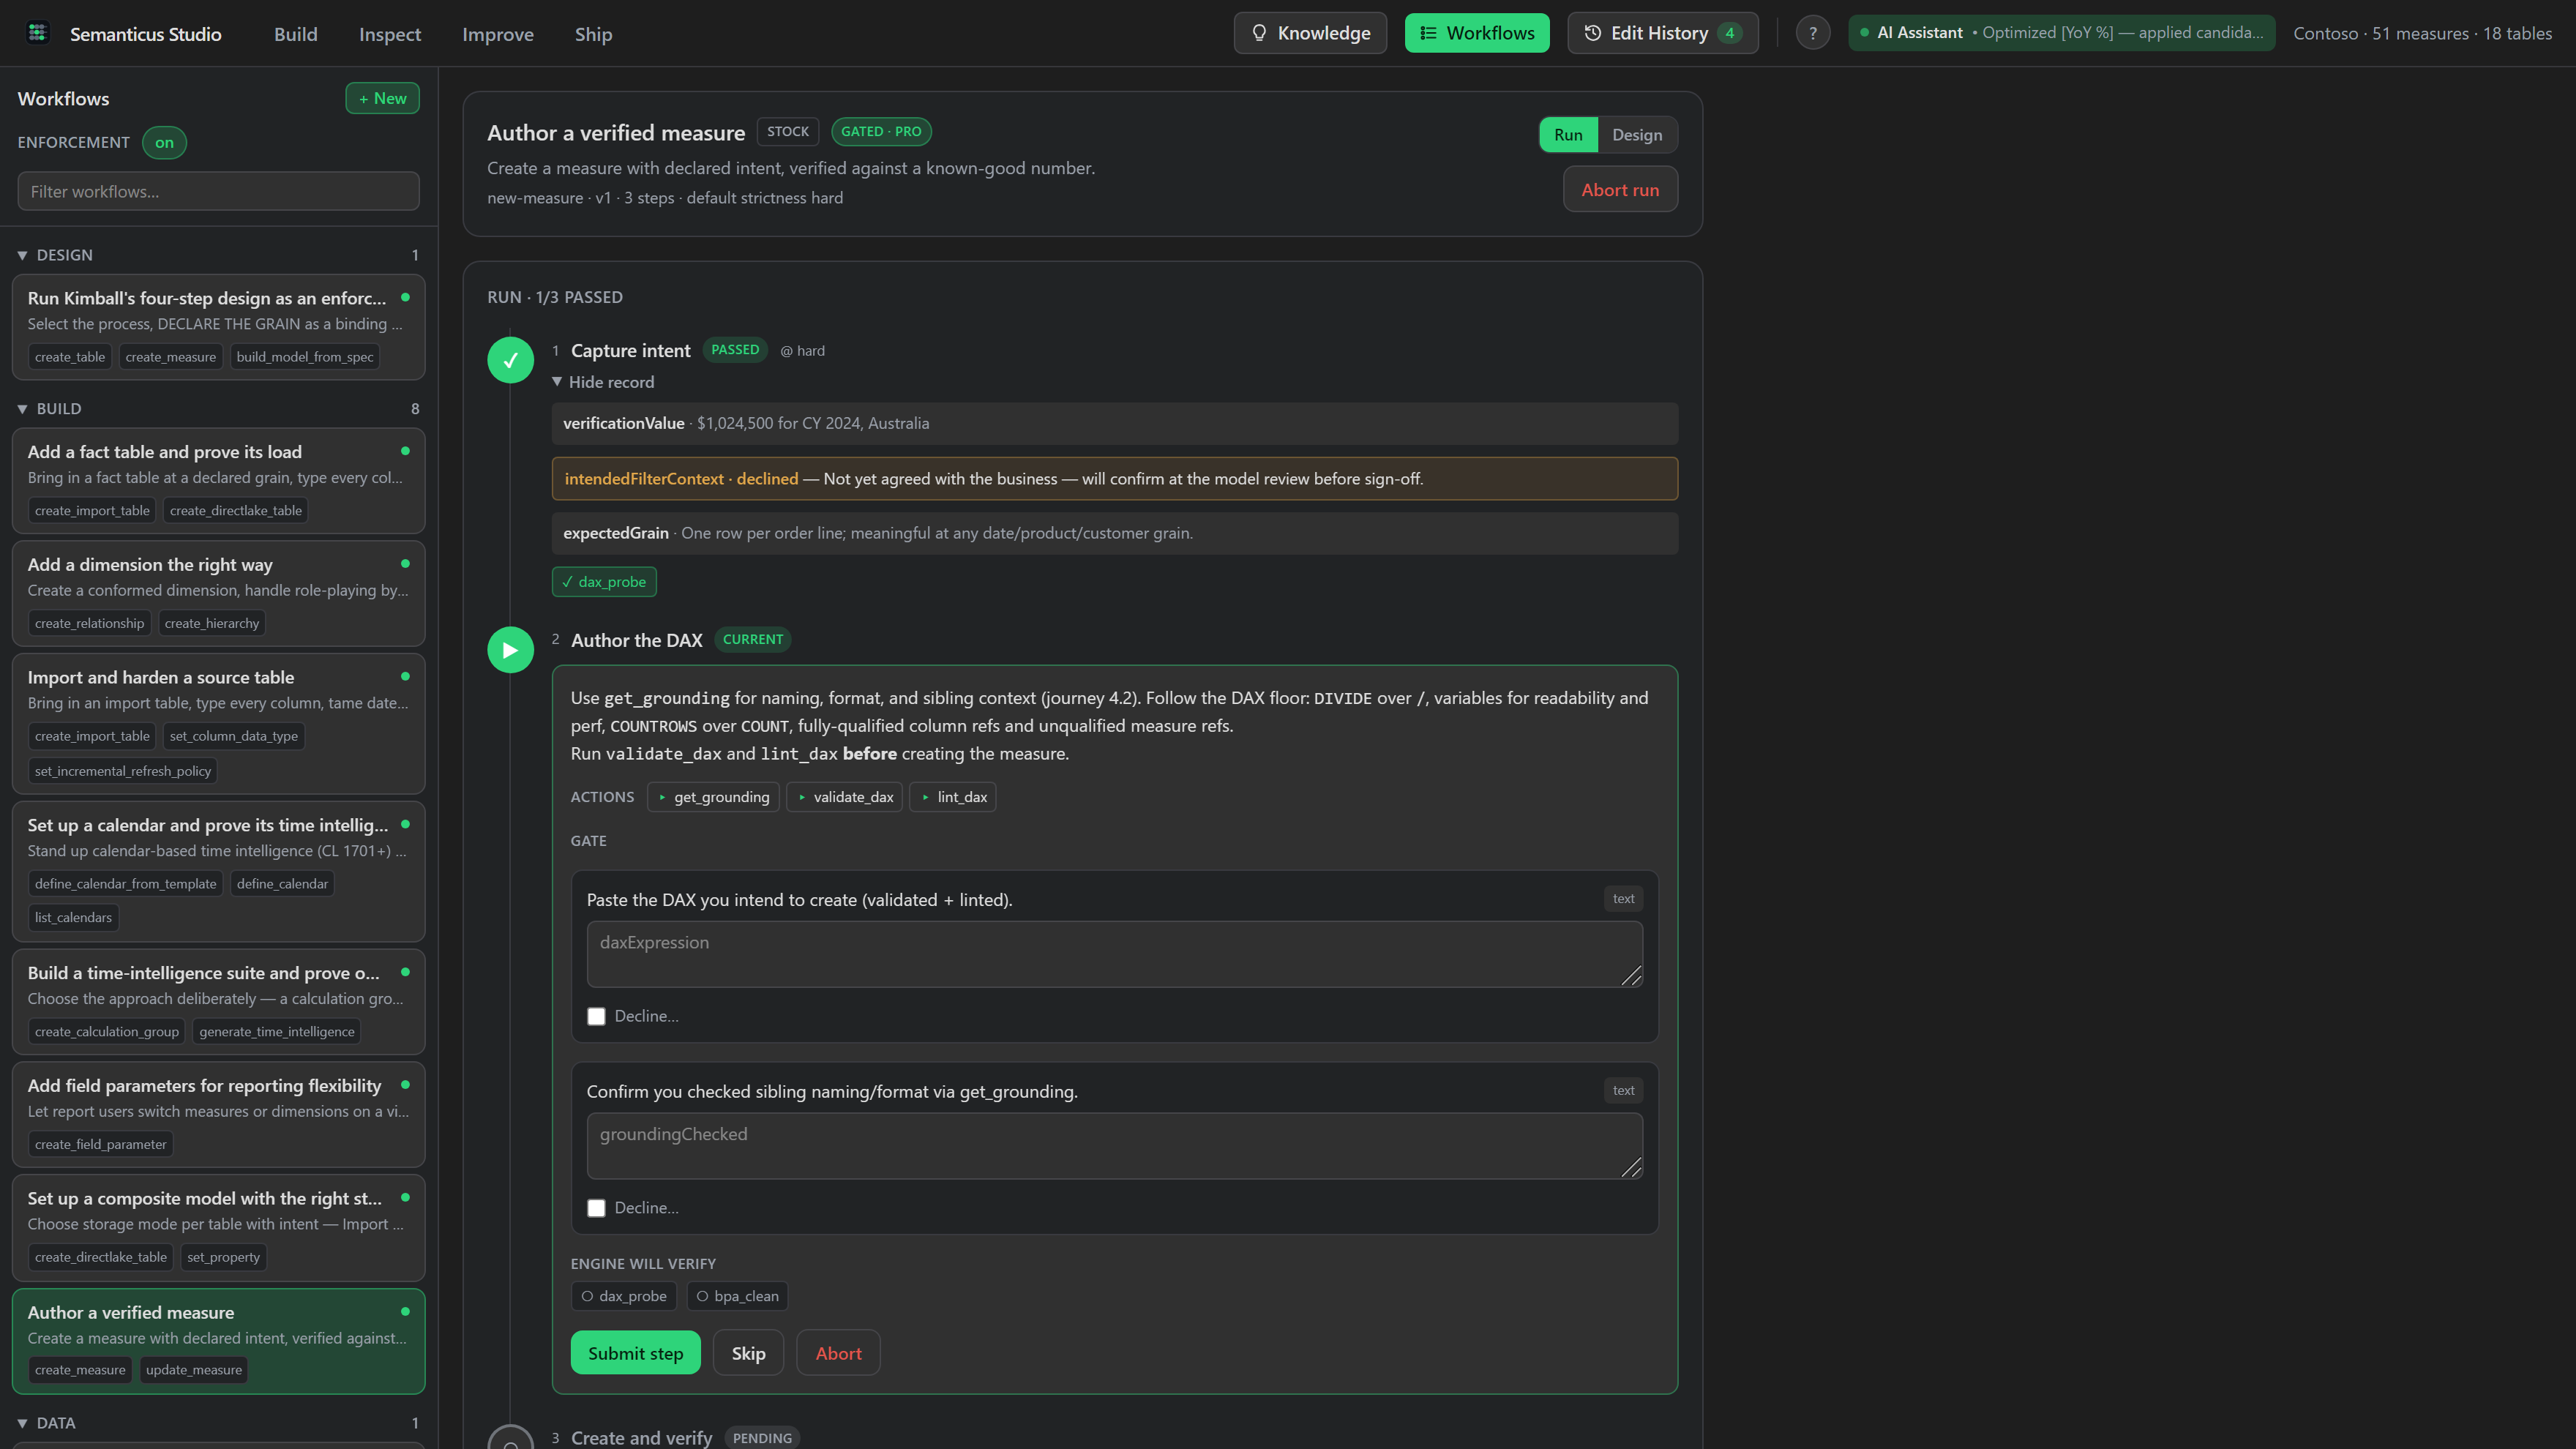Open the Ship menu
The width and height of the screenshot is (2576, 1449).
pyautogui.click(x=594, y=34)
